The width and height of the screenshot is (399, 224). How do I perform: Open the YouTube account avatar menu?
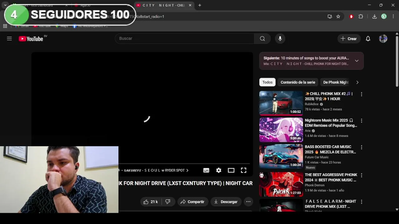pos(383,39)
